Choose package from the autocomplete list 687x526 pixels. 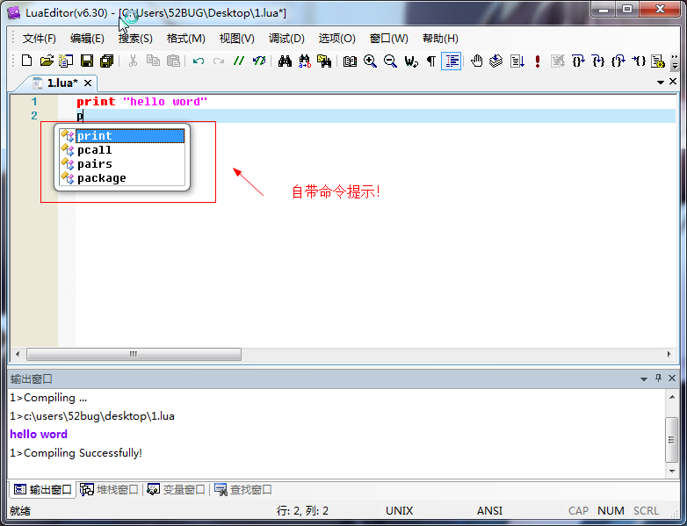122,177
